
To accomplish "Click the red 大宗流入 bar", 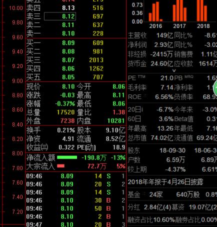I will click(60, 166).
